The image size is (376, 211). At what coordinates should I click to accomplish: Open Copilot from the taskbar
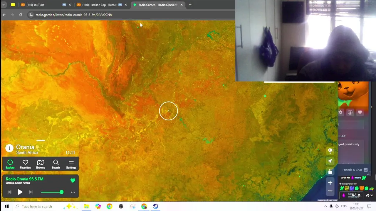pyautogui.click(x=98, y=206)
